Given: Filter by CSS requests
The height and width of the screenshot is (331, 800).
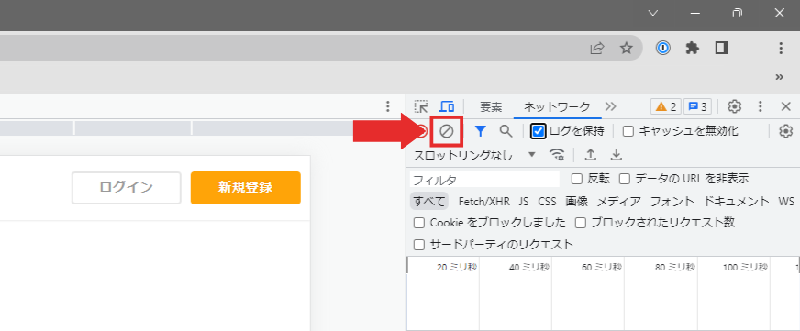Looking at the screenshot, I should click(x=547, y=202).
